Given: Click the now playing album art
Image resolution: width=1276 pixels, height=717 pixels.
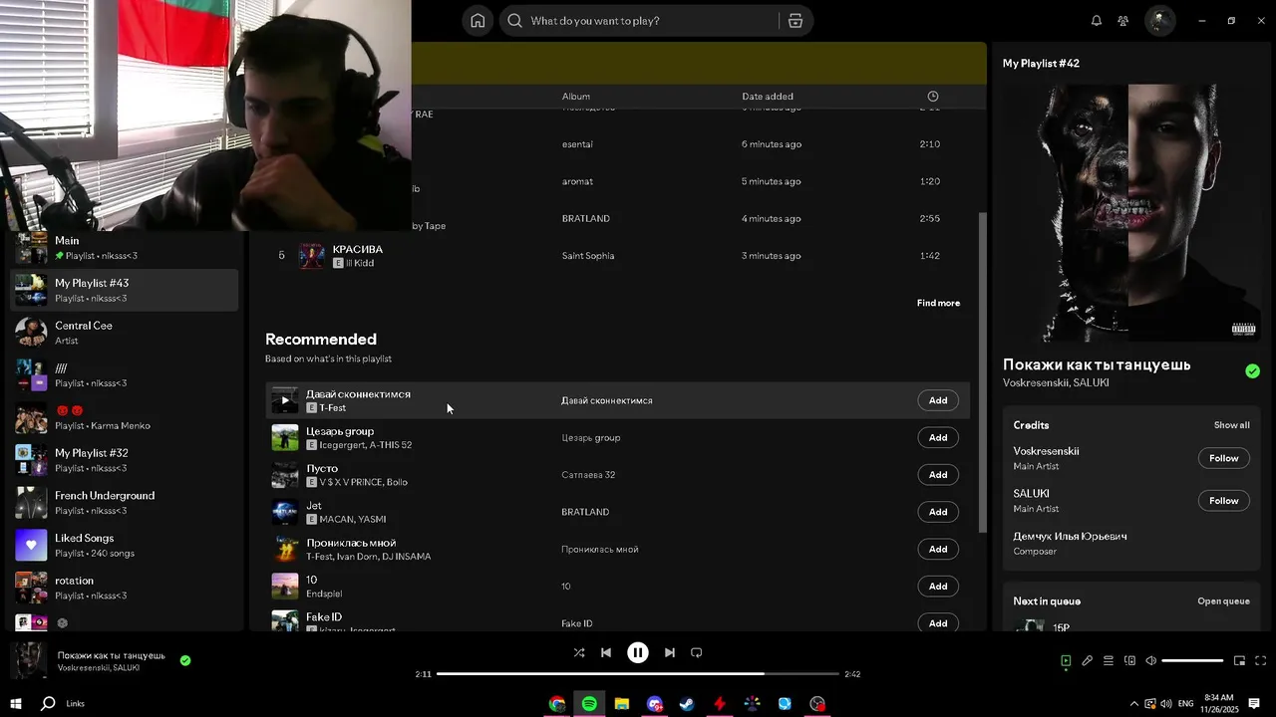Looking at the screenshot, I should point(1130,212).
